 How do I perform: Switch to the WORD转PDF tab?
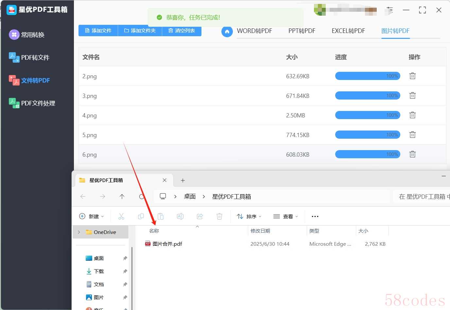coord(254,31)
